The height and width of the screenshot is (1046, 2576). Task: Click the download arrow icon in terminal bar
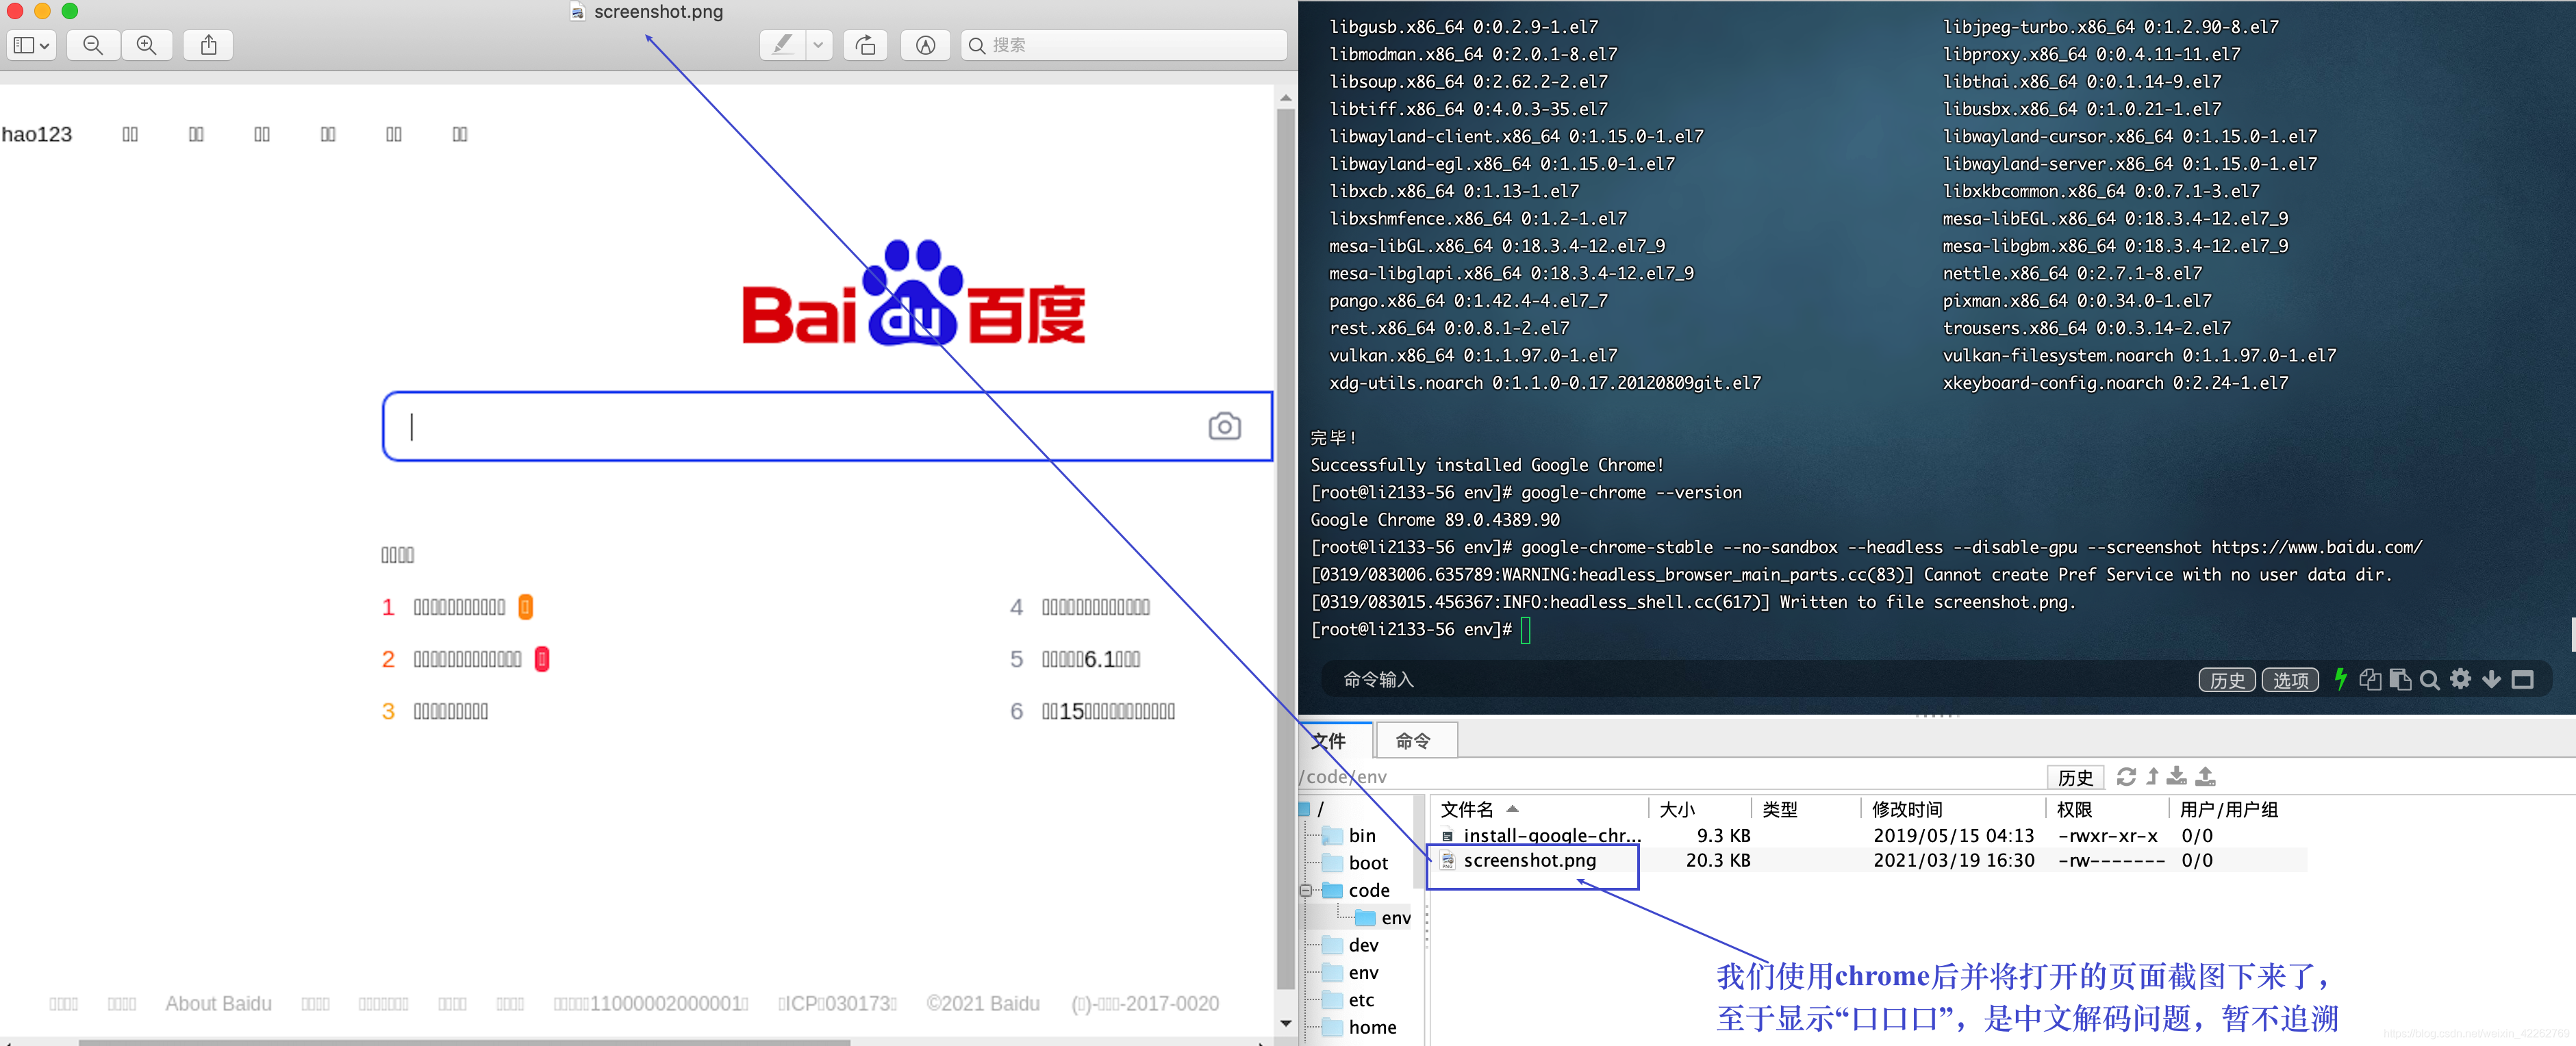pos(2492,680)
